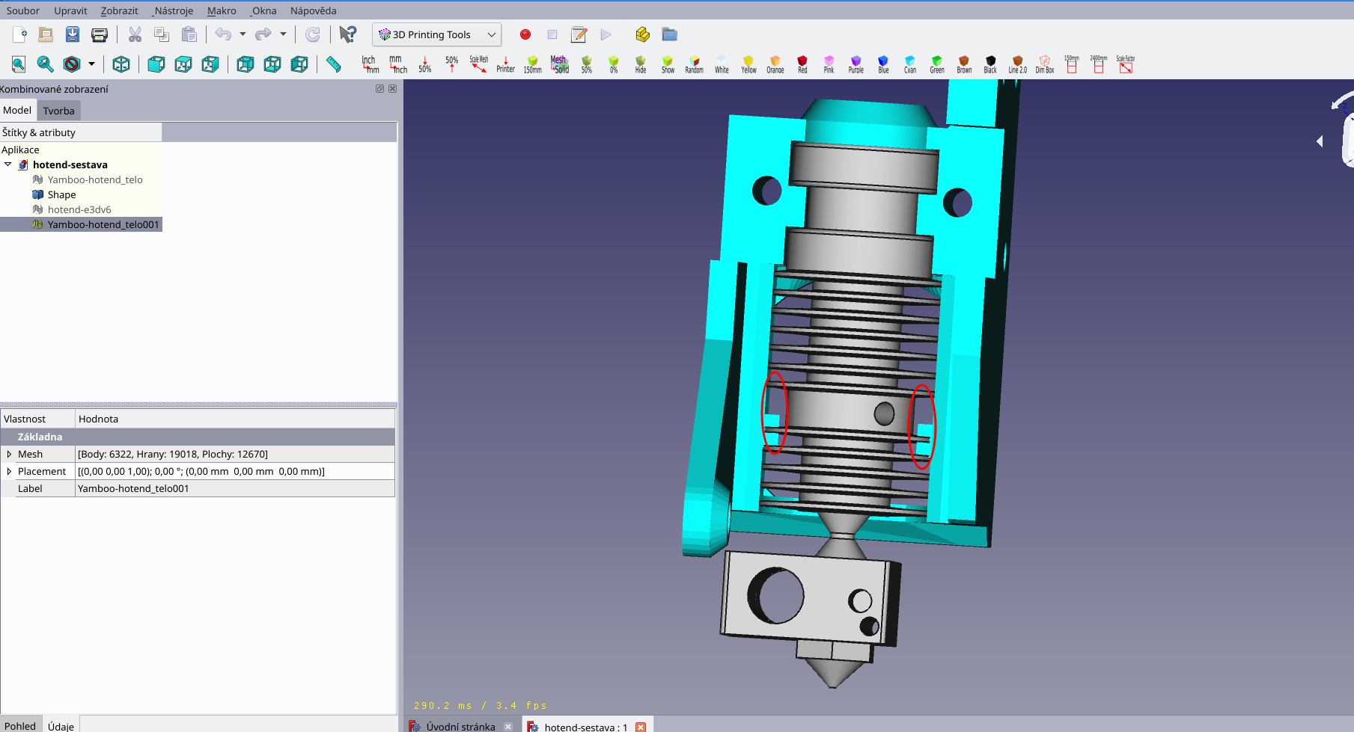
Task: Switch to isometric view cube icon
Action: [121, 64]
